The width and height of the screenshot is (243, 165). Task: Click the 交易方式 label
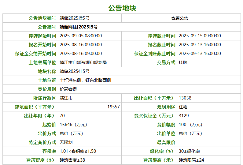[166, 62]
